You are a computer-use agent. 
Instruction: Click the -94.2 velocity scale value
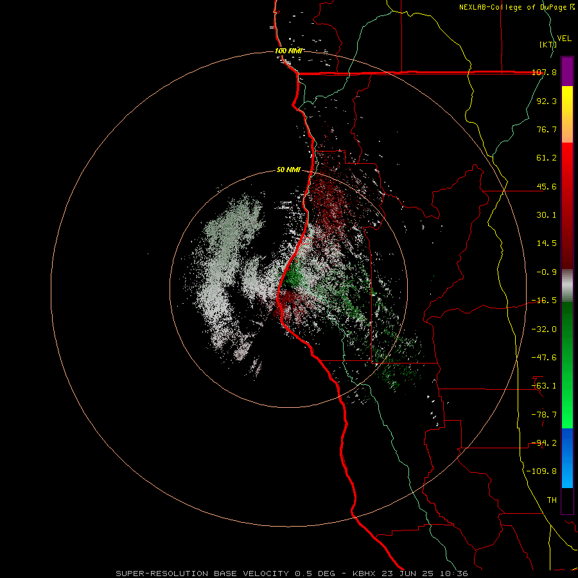pyautogui.click(x=544, y=443)
